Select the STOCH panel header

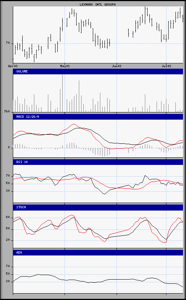(98, 208)
